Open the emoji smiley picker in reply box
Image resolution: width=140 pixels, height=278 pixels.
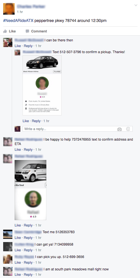[128, 129]
